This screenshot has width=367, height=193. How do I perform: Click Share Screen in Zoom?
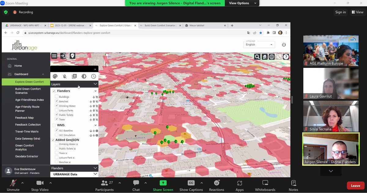point(163,186)
